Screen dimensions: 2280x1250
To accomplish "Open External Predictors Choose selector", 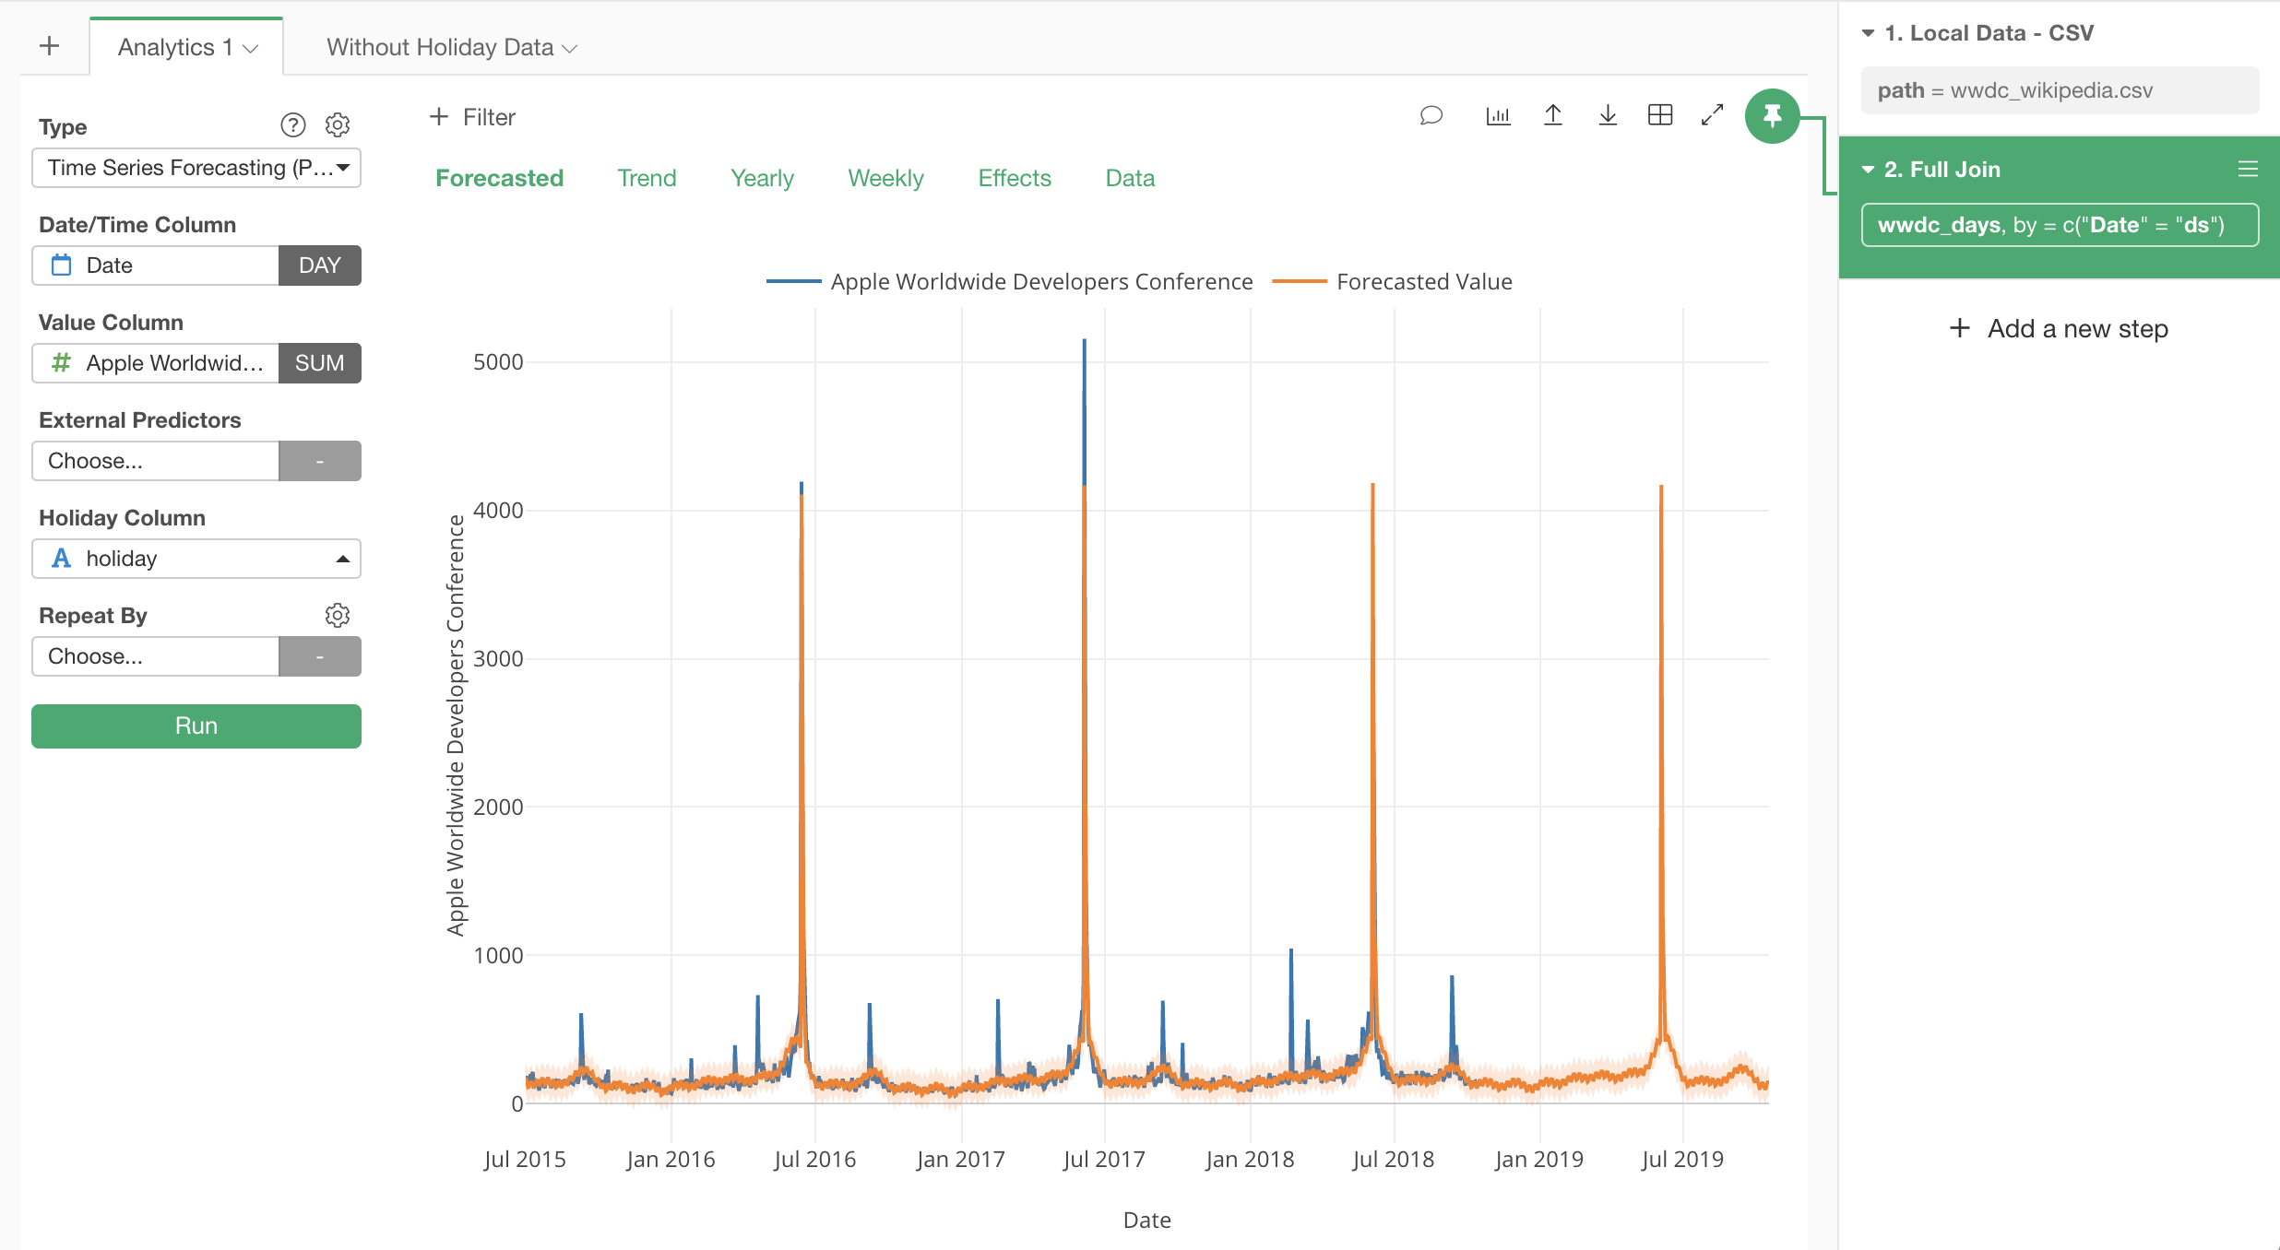I will [156, 461].
